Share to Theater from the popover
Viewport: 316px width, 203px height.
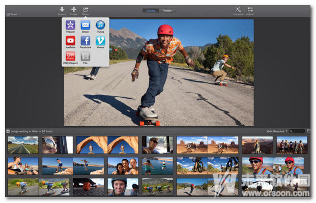click(x=70, y=25)
